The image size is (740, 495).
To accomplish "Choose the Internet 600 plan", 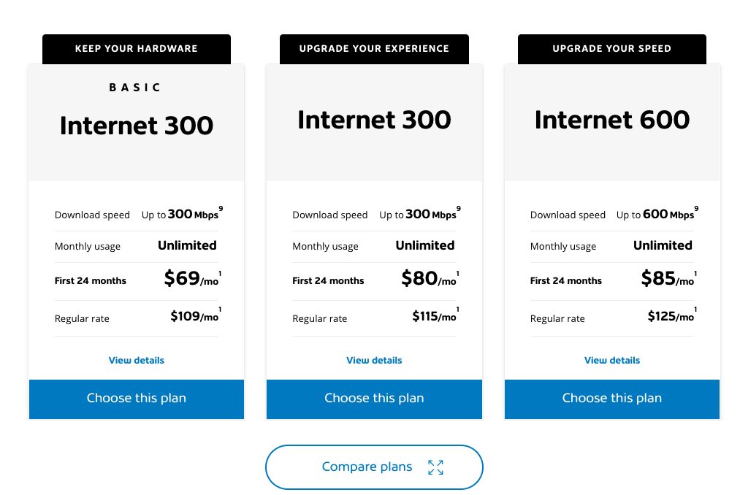I will pyautogui.click(x=612, y=399).
